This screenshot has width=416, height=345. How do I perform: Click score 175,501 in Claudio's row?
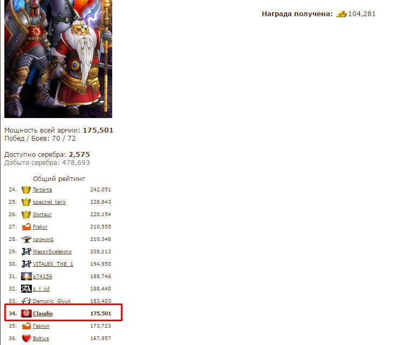[100, 314]
